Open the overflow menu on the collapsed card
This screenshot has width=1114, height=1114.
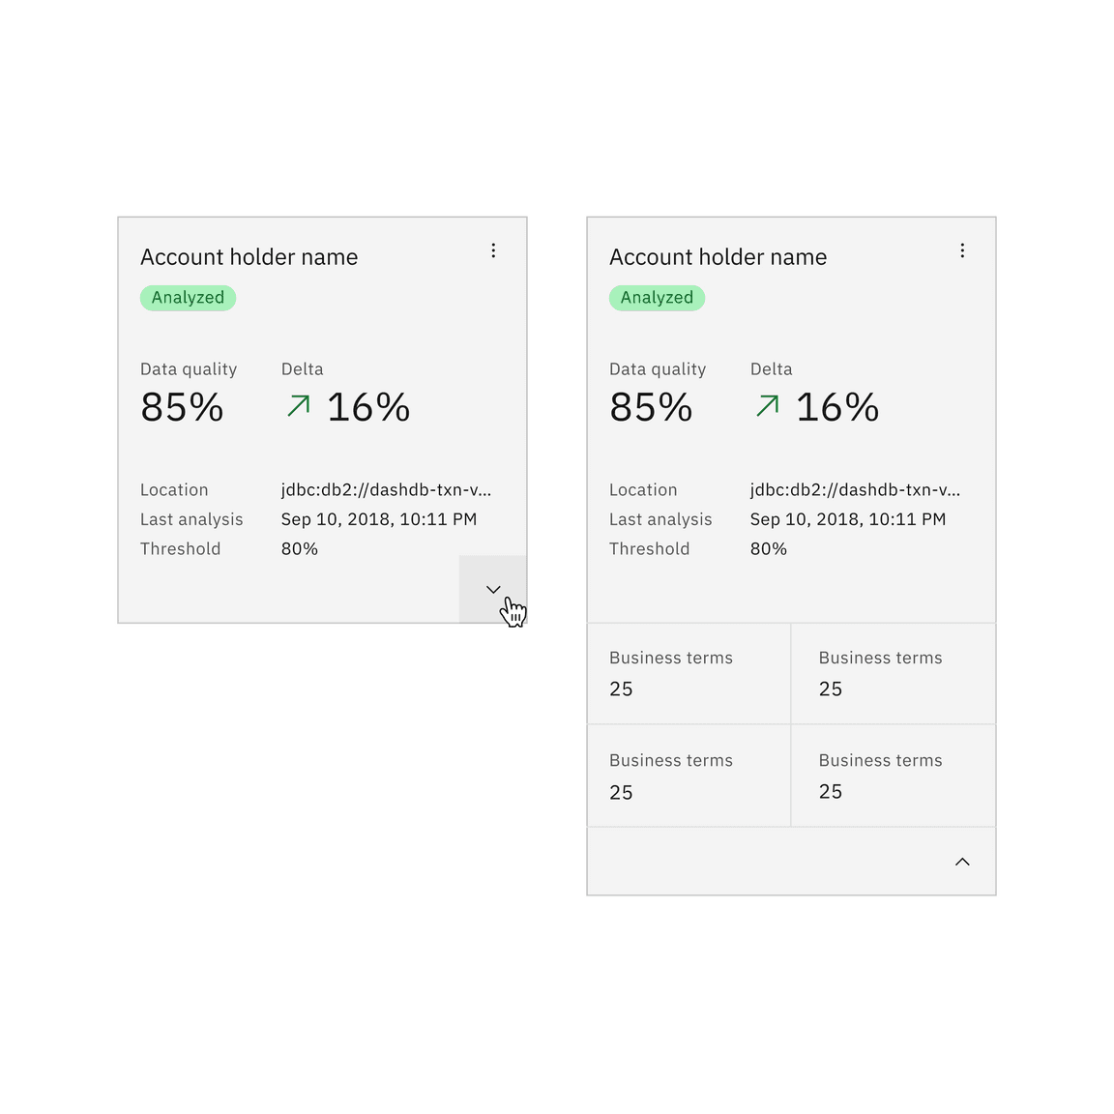[493, 250]
